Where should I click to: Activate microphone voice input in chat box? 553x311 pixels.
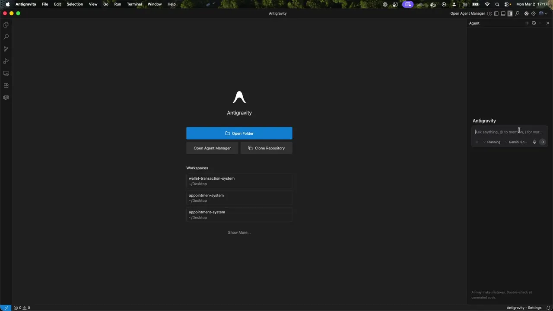[x=534, y=142]
